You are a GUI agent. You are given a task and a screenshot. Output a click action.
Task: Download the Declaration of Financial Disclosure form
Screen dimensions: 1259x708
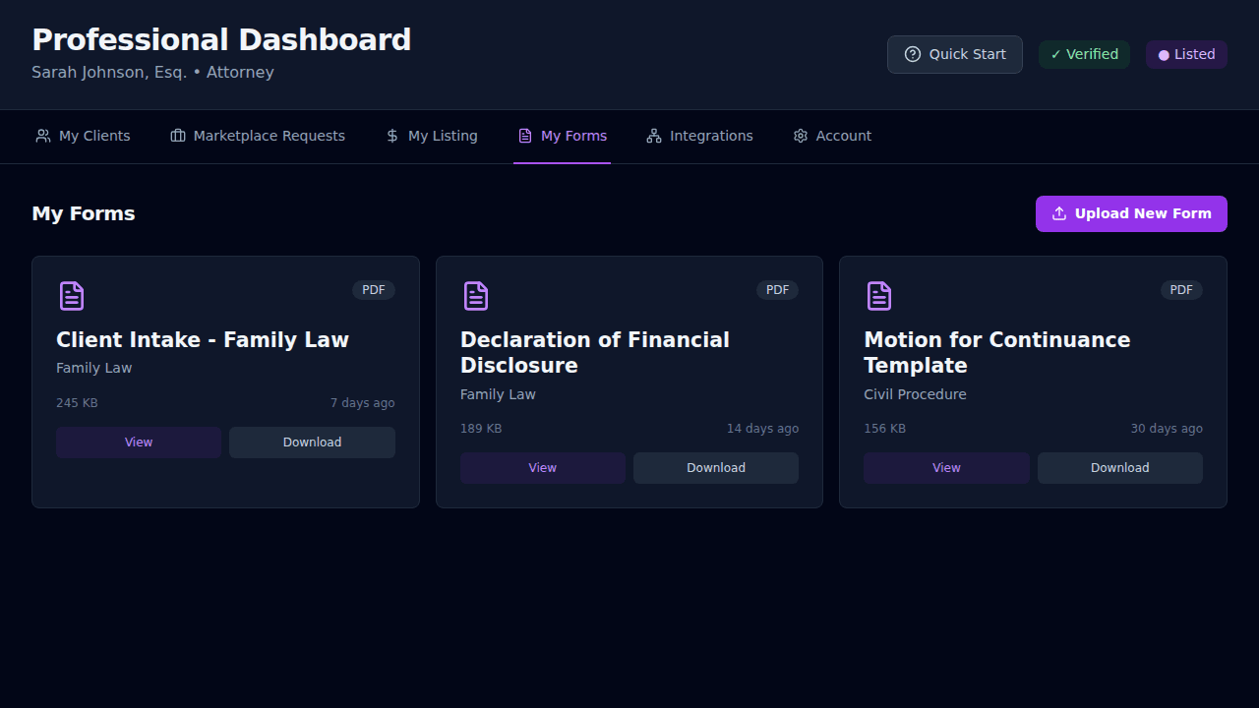point(715,468)
